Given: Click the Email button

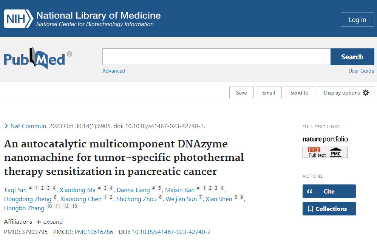Looking at the screenshot, I should [x=269, y=93].
